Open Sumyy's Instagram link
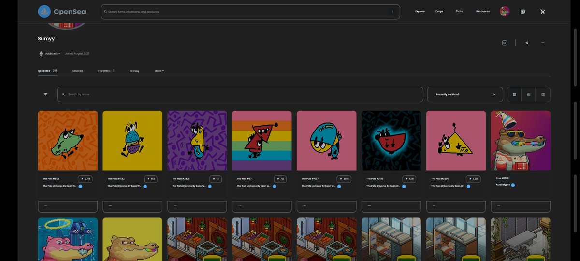This screenshot has width=580, height=261. pyautogui.click(x=505, y=43)
